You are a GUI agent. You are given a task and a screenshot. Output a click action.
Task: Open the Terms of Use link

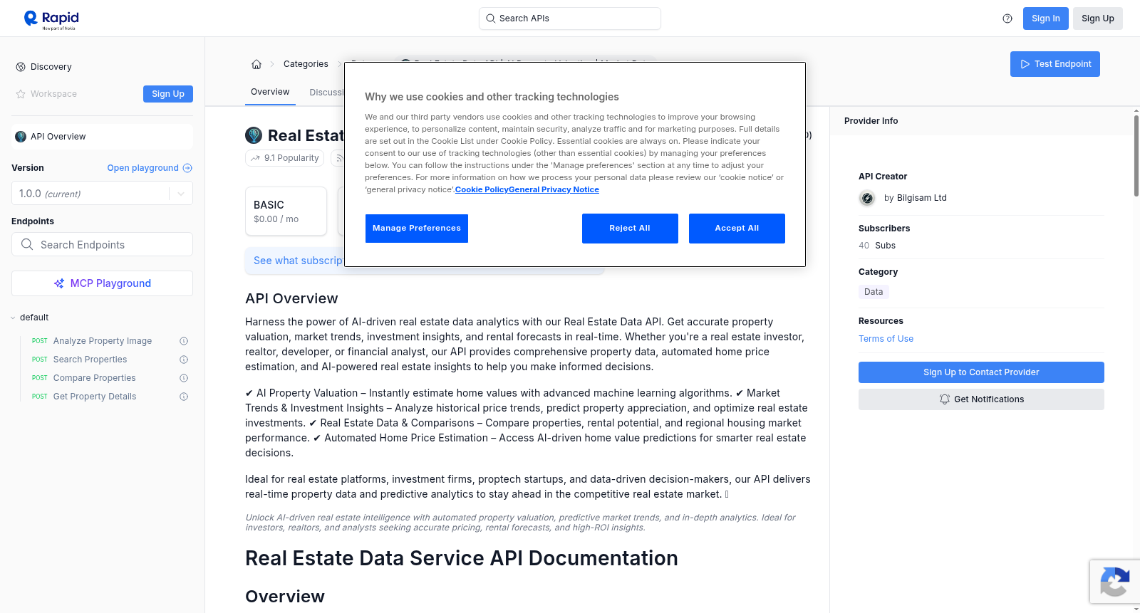pyautogui.click(x=886, y=339)
